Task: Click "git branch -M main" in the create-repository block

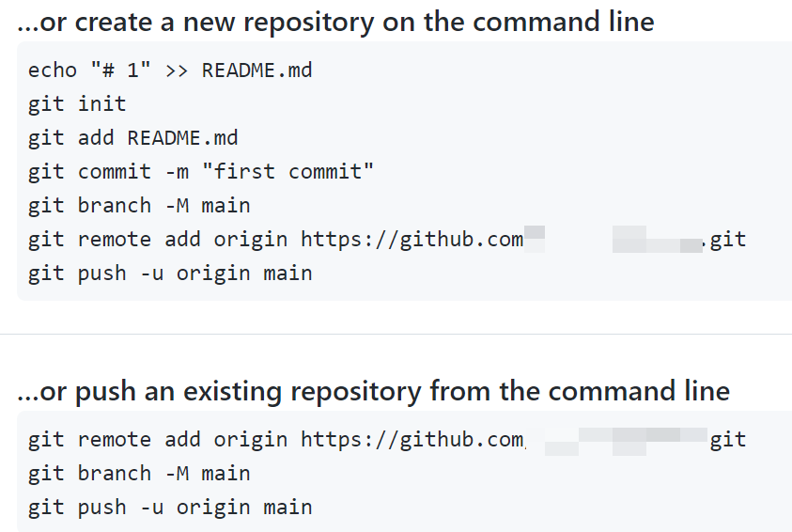Action: click(x=139, y=205)
